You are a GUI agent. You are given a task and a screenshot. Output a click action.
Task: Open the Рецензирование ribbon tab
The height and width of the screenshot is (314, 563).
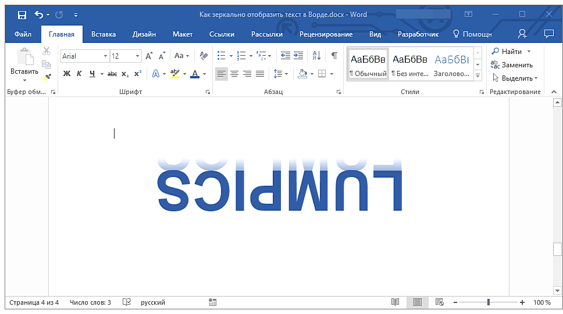(x=326, y=34)
